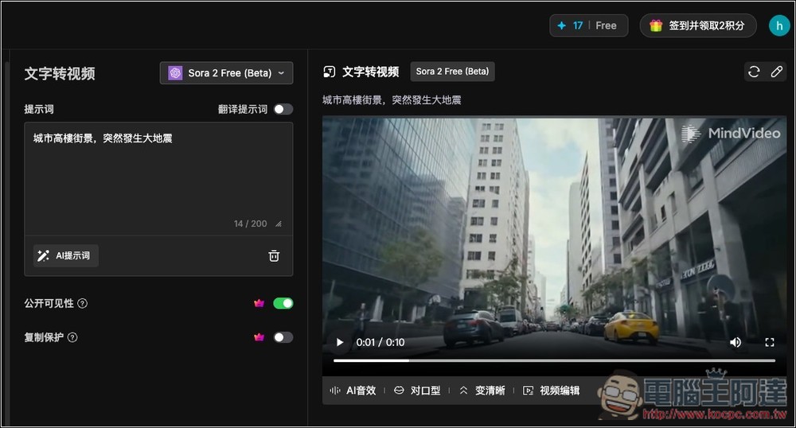The height and width of the screenshot is (428, 796).
Task: Click 签到并领取2积分 check-in button
Action: coord(697,25)
